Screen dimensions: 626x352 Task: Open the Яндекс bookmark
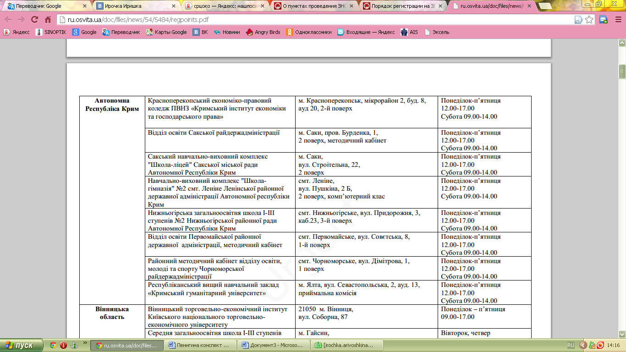coord(16,32)
